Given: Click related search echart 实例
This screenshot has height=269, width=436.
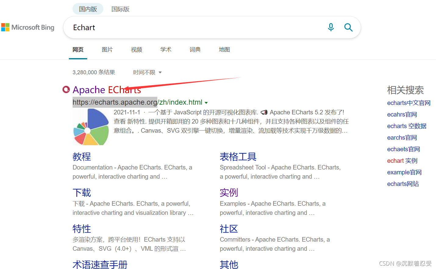Looking at the screenshot, I should coord(402,161).
